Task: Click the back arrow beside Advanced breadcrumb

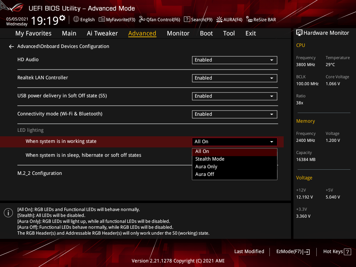Action: tap(11, 47)
